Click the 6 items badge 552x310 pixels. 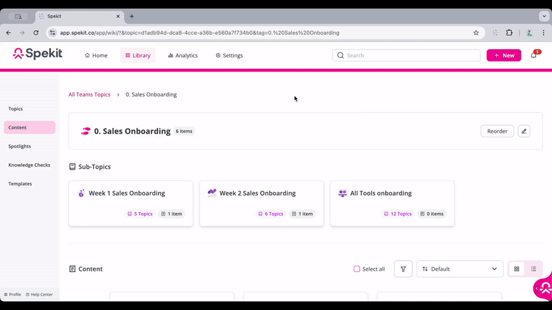[184, 131]
